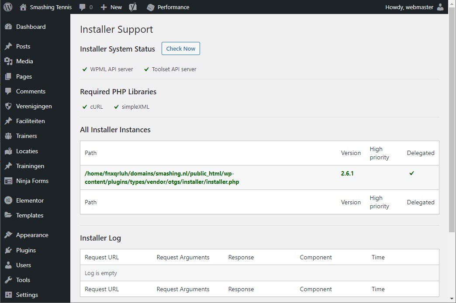Click the Settings sliders icon
The image size is (456, 303).
pos(8,295)
